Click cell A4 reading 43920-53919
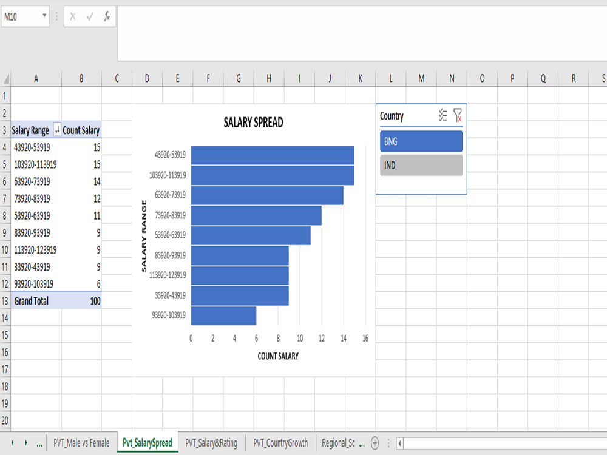The height and width of the screenshot is (455, 607). pyautogui.click(x=36, y=147)
